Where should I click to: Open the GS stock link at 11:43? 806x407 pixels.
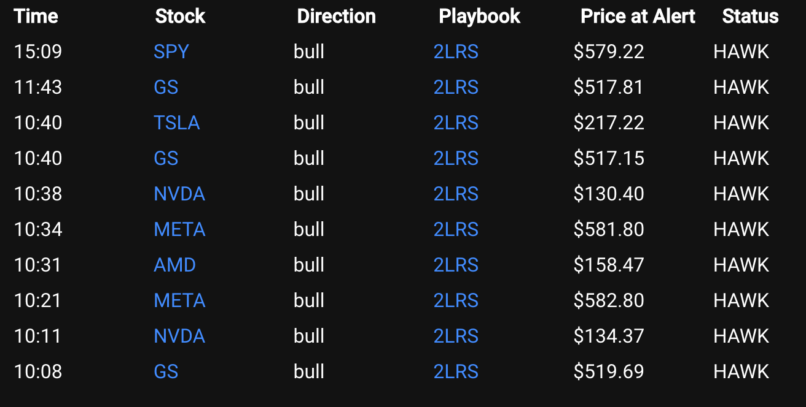[x=166, y=87]
